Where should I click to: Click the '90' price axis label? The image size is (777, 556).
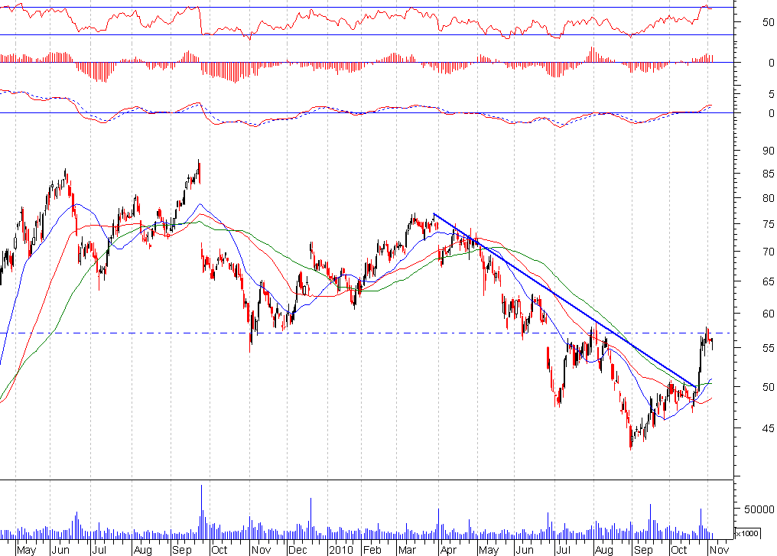pos(768,151)
